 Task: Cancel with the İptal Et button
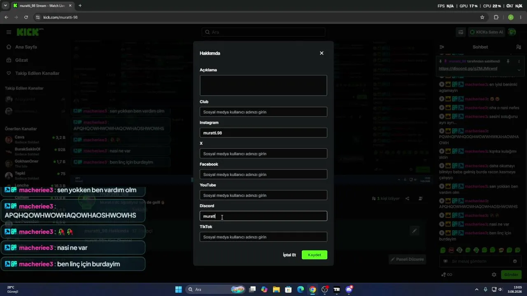tap(289, 255)
